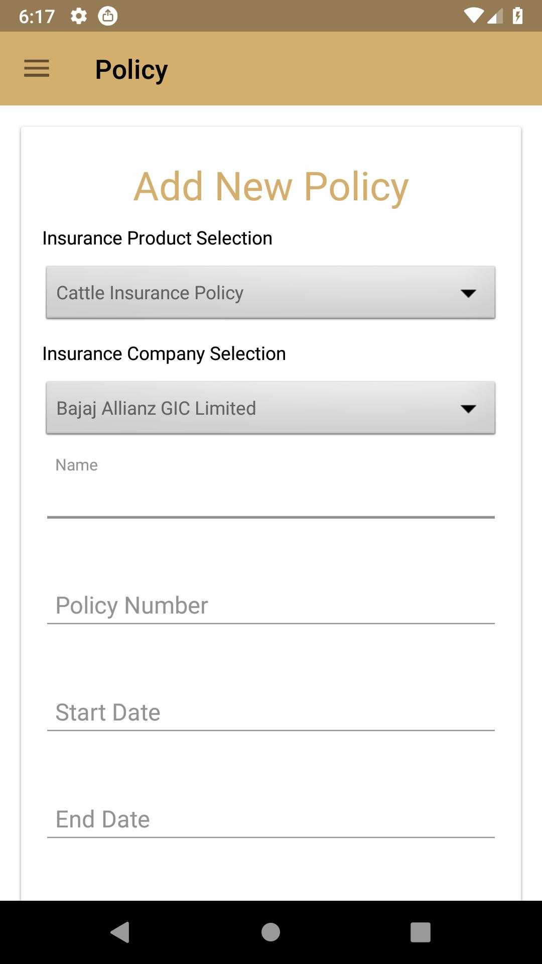Viewport: 542px width, 964px height.
Task: Expand the insurance product arrow
Action: [468, 293]
